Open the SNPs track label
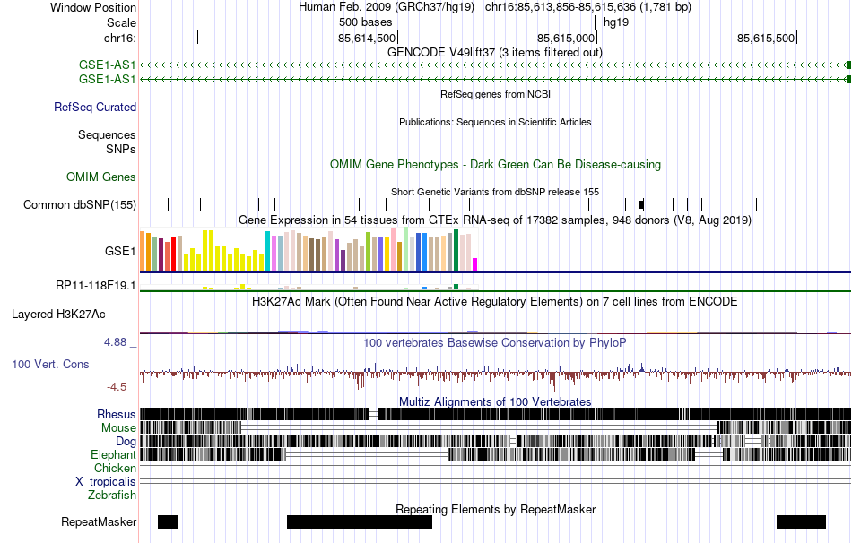This screenshot has height=543, width=852. click(x=121, y=149)
